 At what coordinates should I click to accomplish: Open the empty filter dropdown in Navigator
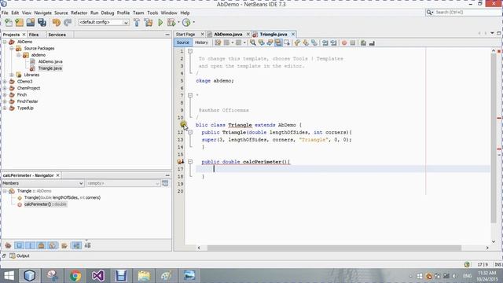tap(123, 183)
